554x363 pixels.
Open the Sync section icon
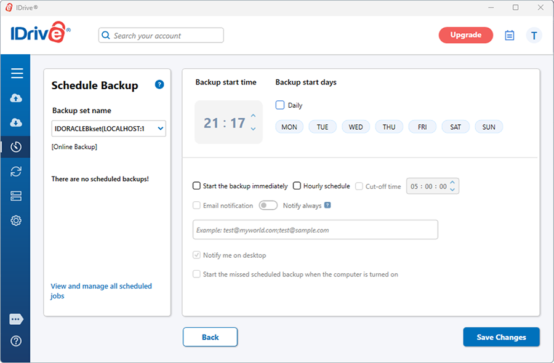pos(17,172)
